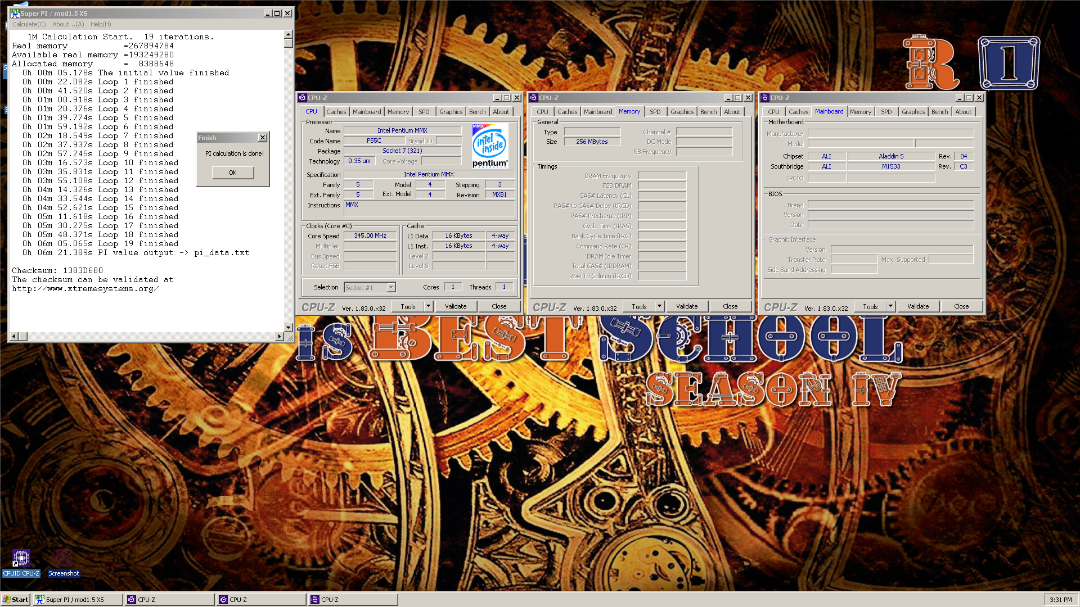Click Super PI vertical scrollbar down arrow
This screenshot has height=607, width=1080.
point(289,328)
